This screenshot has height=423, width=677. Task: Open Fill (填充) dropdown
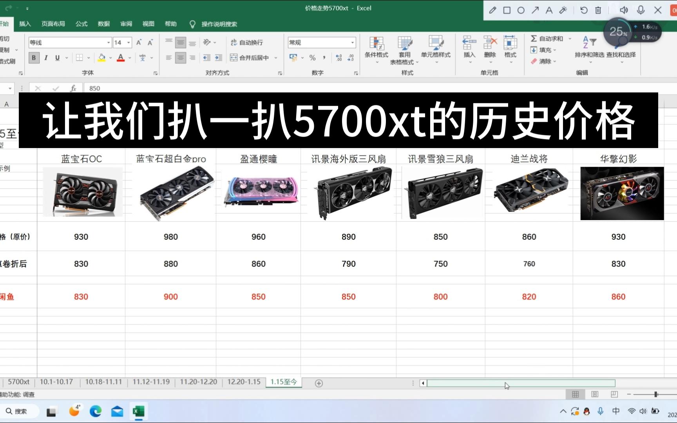(x=543, y=50)
